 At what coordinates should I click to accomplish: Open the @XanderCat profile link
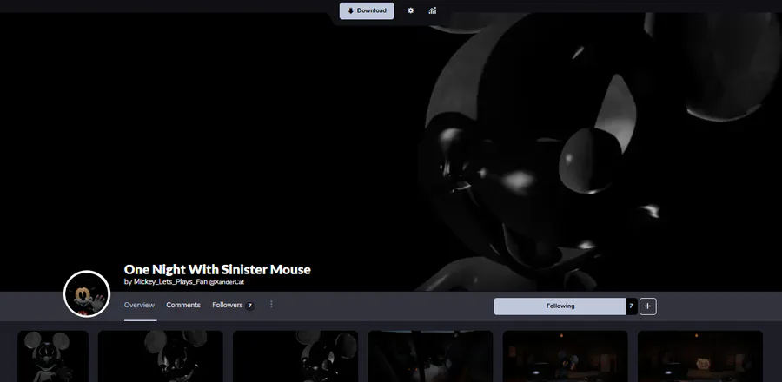227,282
